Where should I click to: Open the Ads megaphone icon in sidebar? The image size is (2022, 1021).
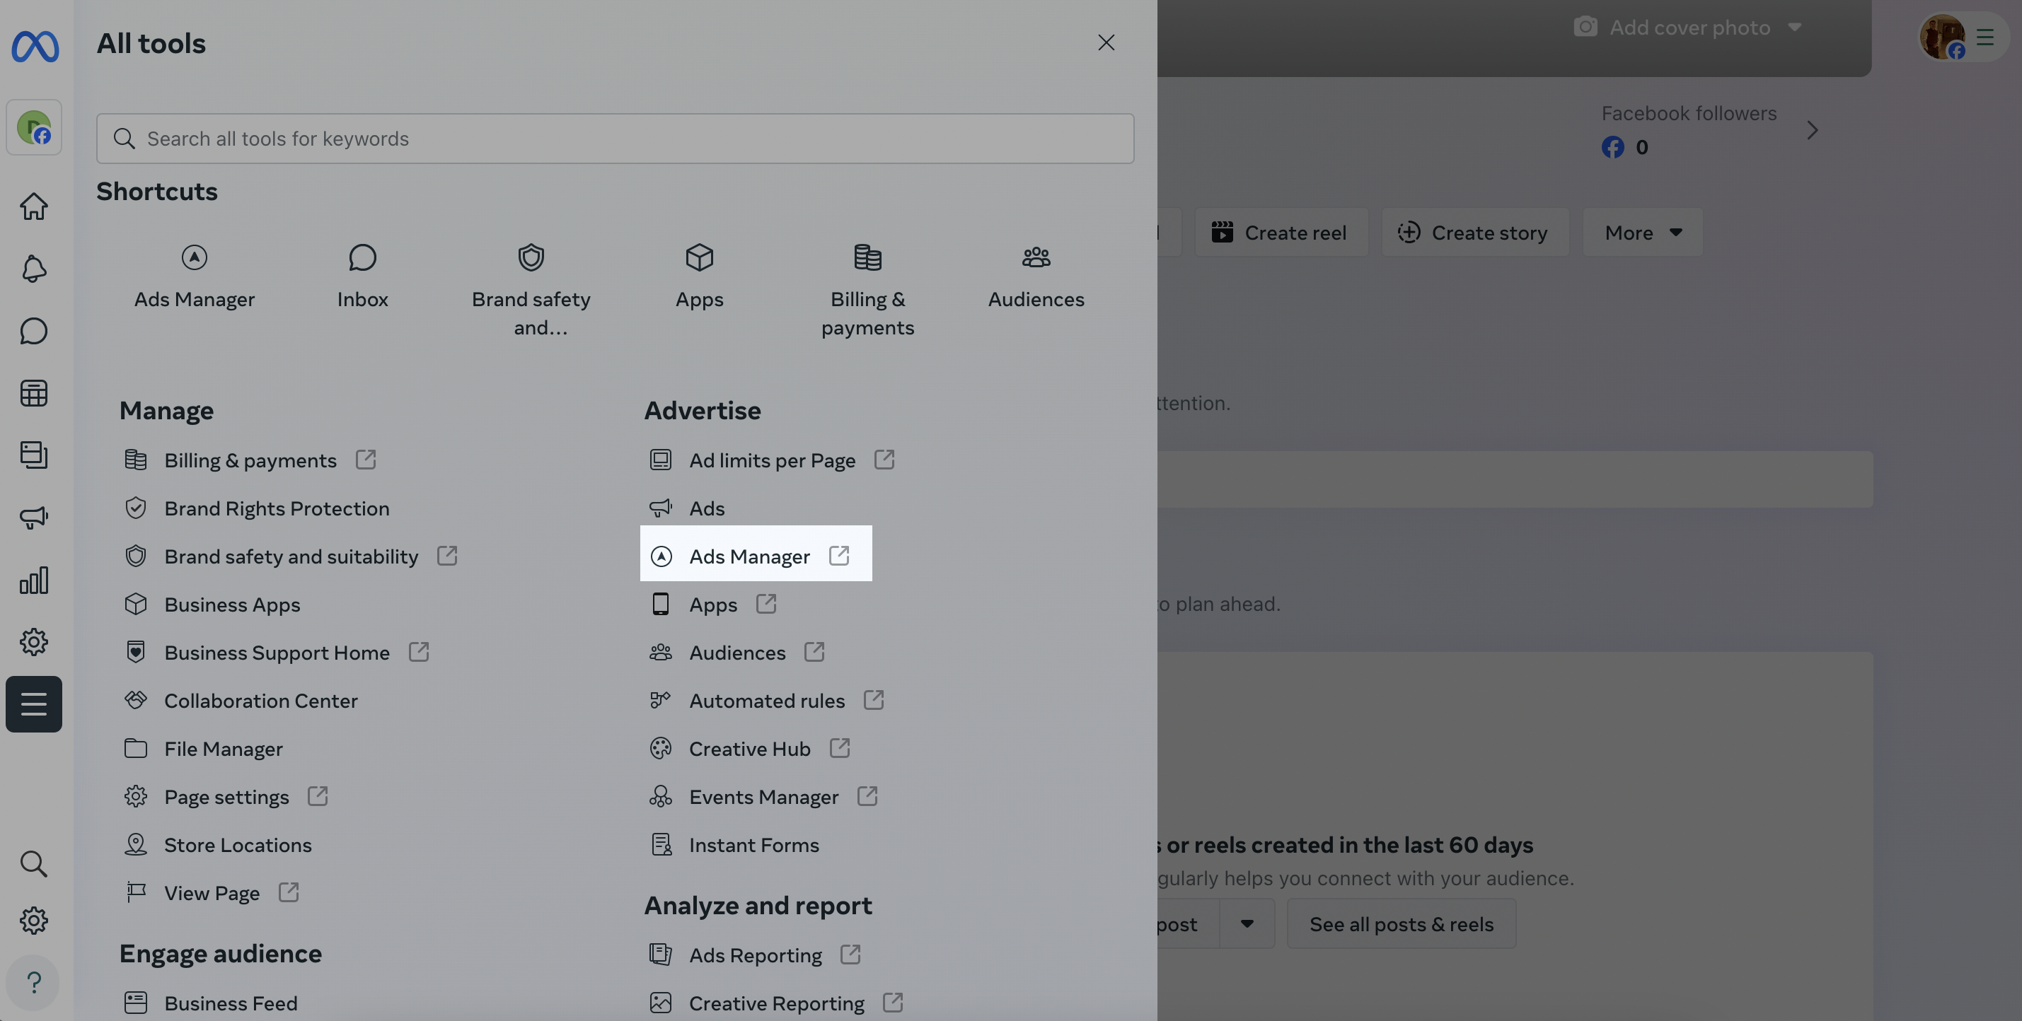tap(34, 518)
